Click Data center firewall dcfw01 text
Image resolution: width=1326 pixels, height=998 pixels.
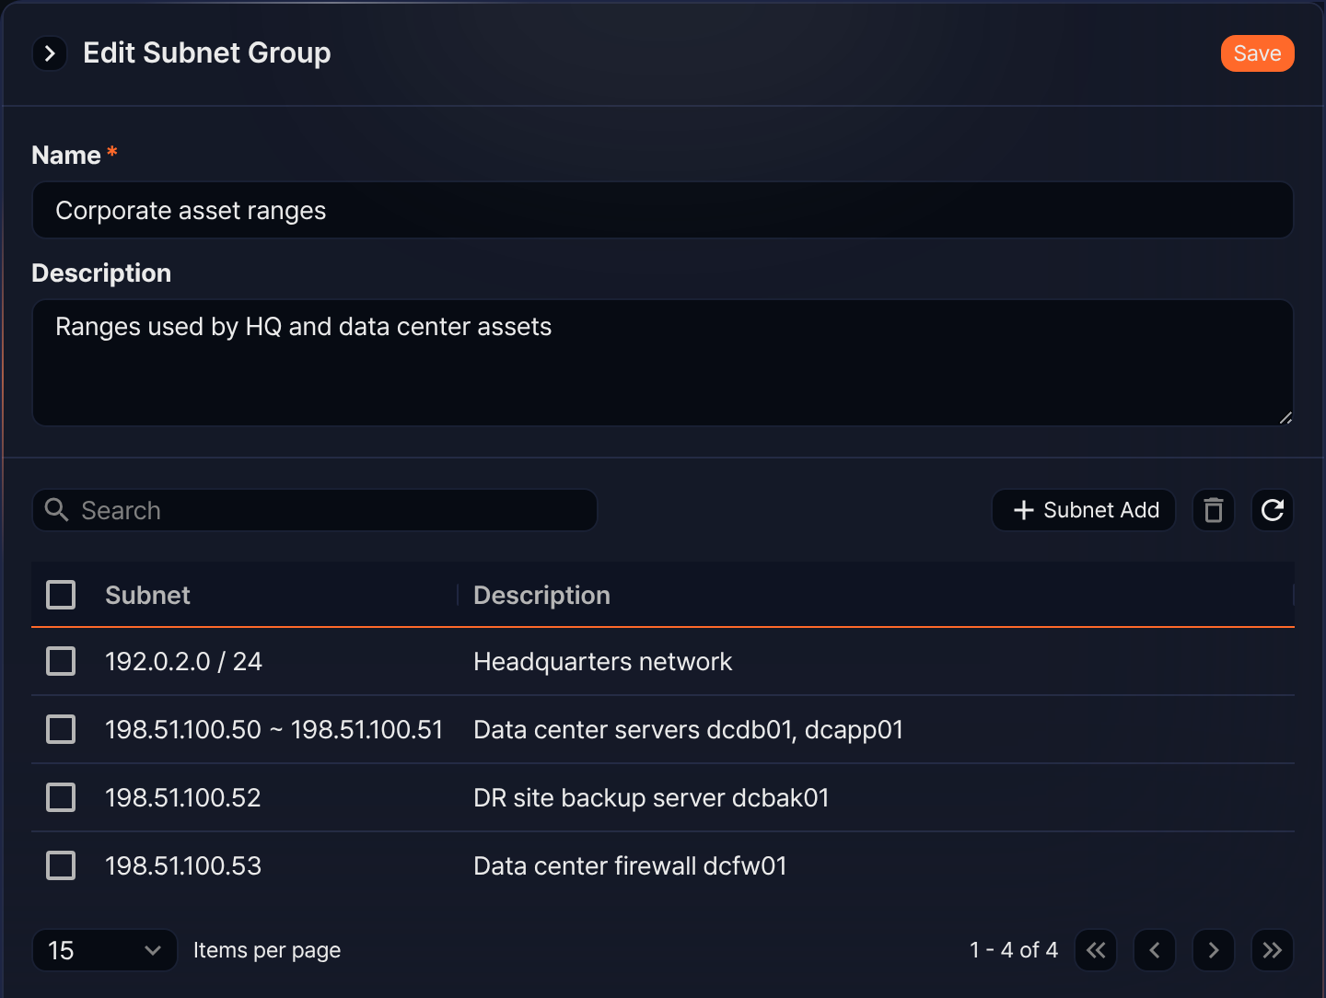tap(630, 865)
